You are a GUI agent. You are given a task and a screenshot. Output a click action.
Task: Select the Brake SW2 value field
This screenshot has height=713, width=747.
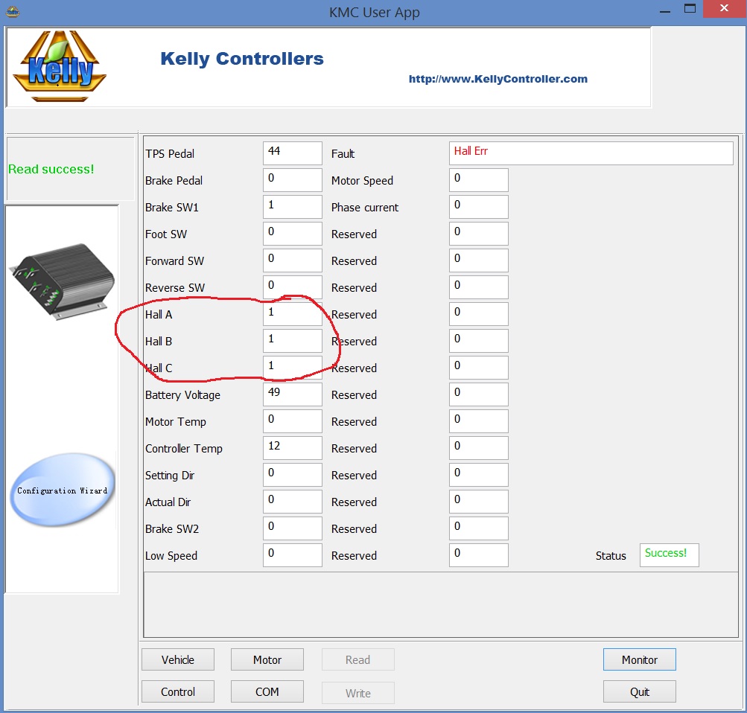293,528
